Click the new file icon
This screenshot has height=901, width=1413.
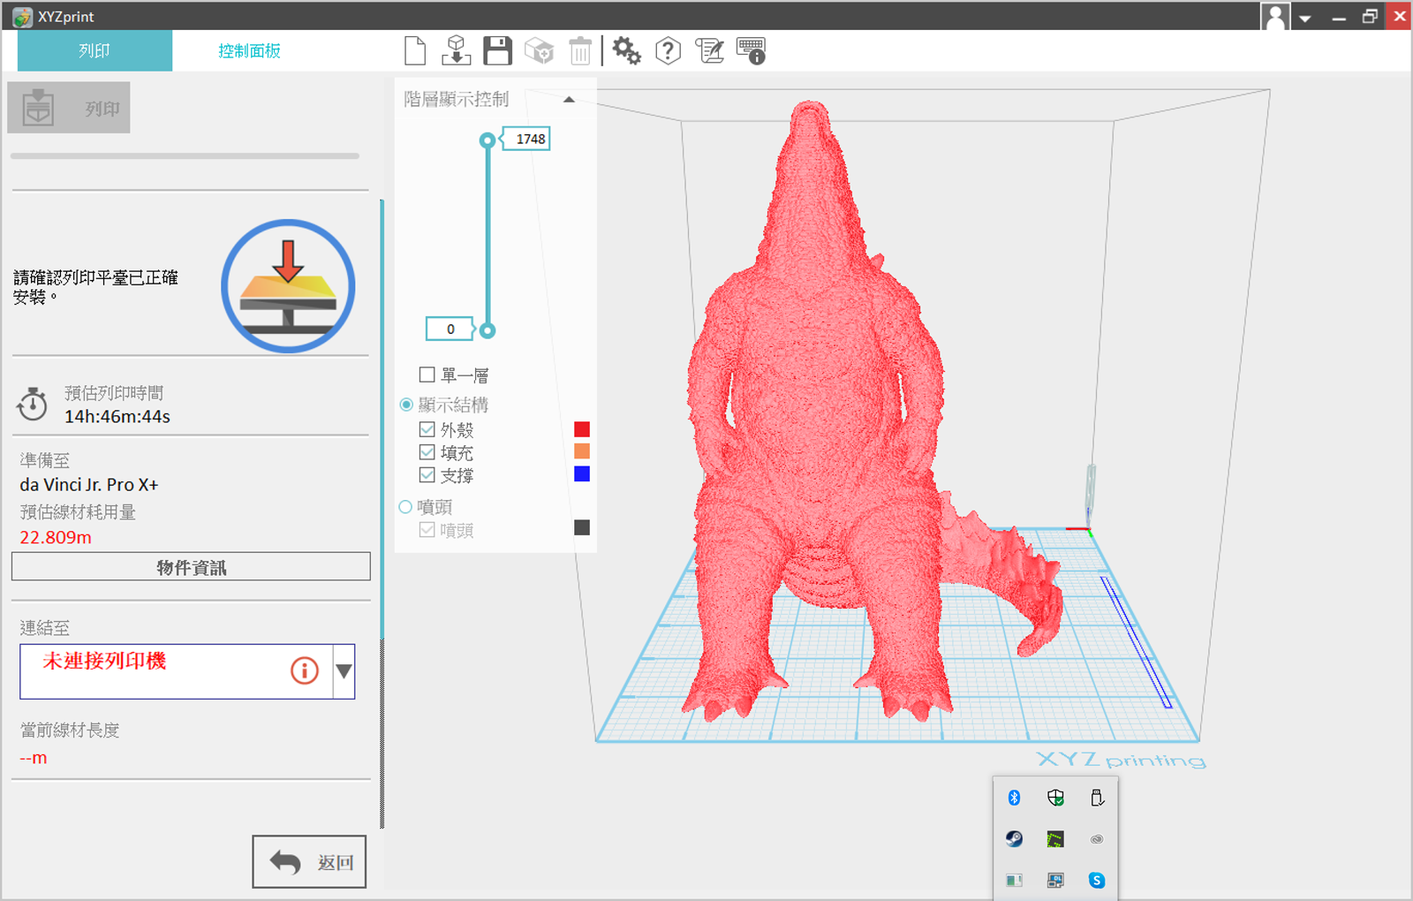click(x=414, y=51)
